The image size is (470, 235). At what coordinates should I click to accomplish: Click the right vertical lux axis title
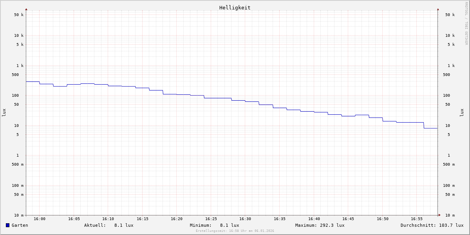(462, 112)
